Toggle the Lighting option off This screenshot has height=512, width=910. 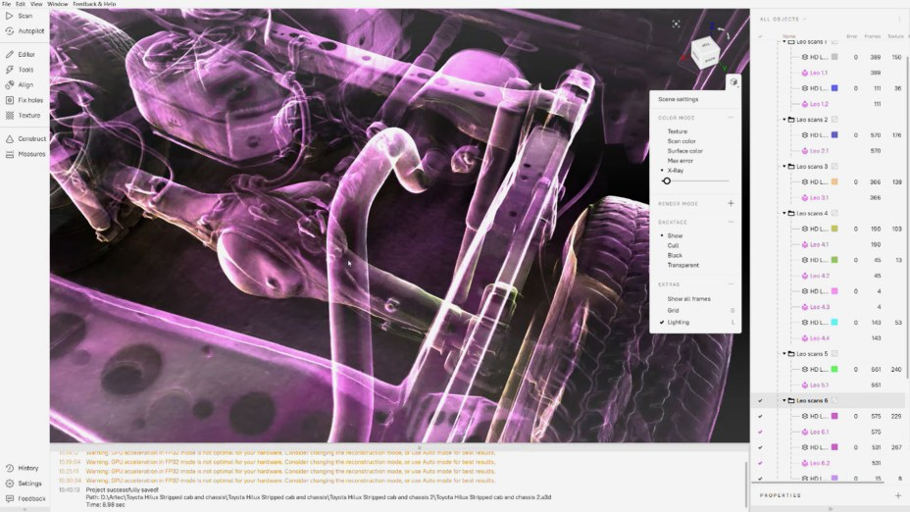pos(678,322)
